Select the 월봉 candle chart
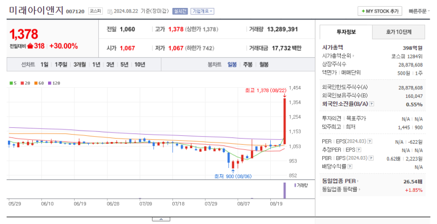The width and height of the screenshot is (437, 224). (263, 64)
